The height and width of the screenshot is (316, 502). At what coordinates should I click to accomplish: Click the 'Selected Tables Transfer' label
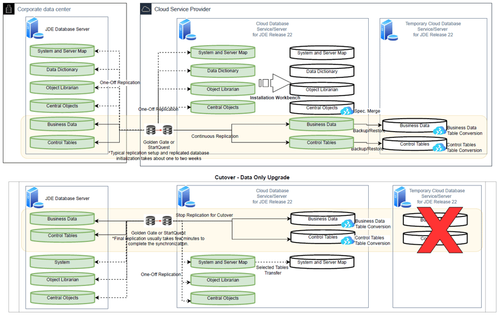point(272,270)
